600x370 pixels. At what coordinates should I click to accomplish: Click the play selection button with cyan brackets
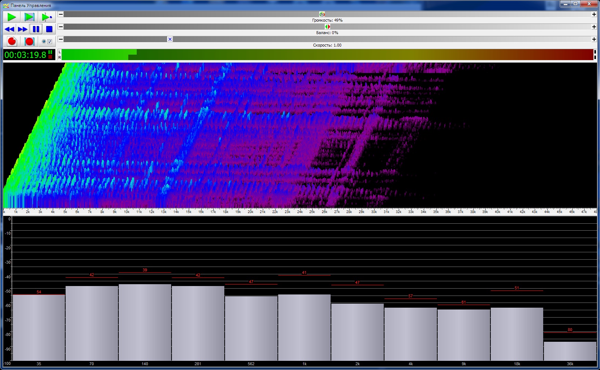click(x=29, y=17)
